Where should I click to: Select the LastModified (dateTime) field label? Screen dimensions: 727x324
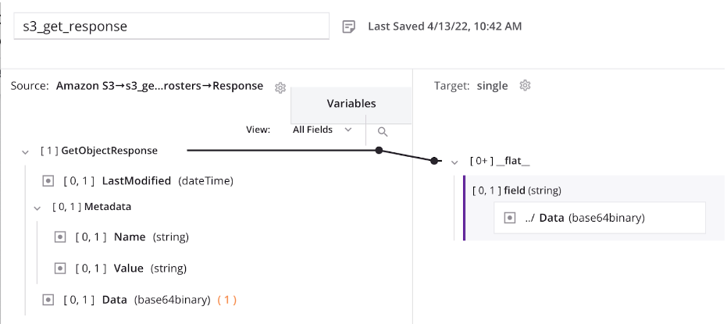(167, 180)
